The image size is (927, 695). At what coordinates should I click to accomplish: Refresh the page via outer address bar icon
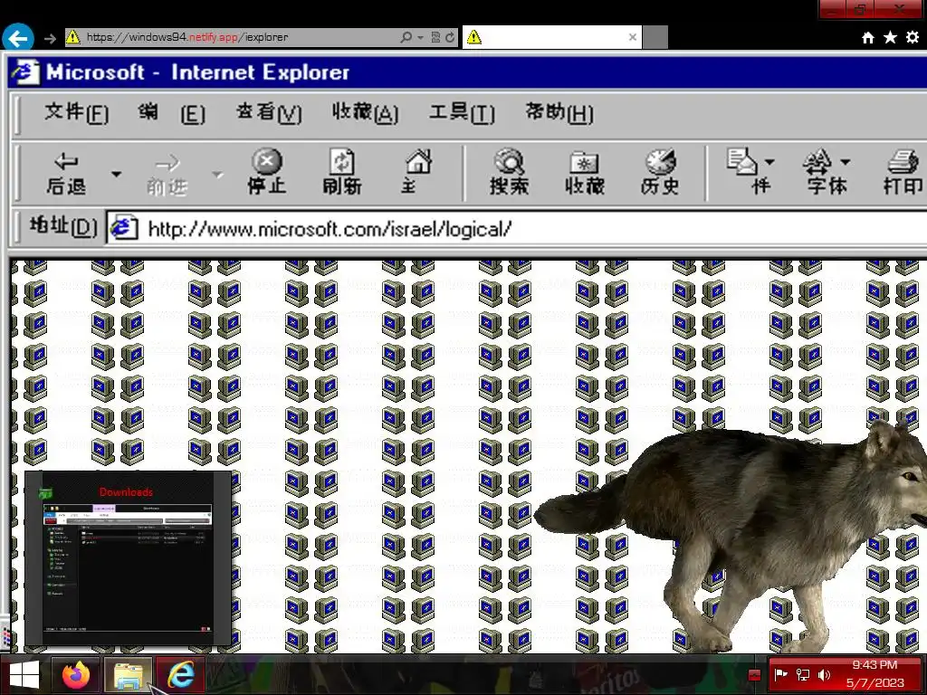coord(450,37)
